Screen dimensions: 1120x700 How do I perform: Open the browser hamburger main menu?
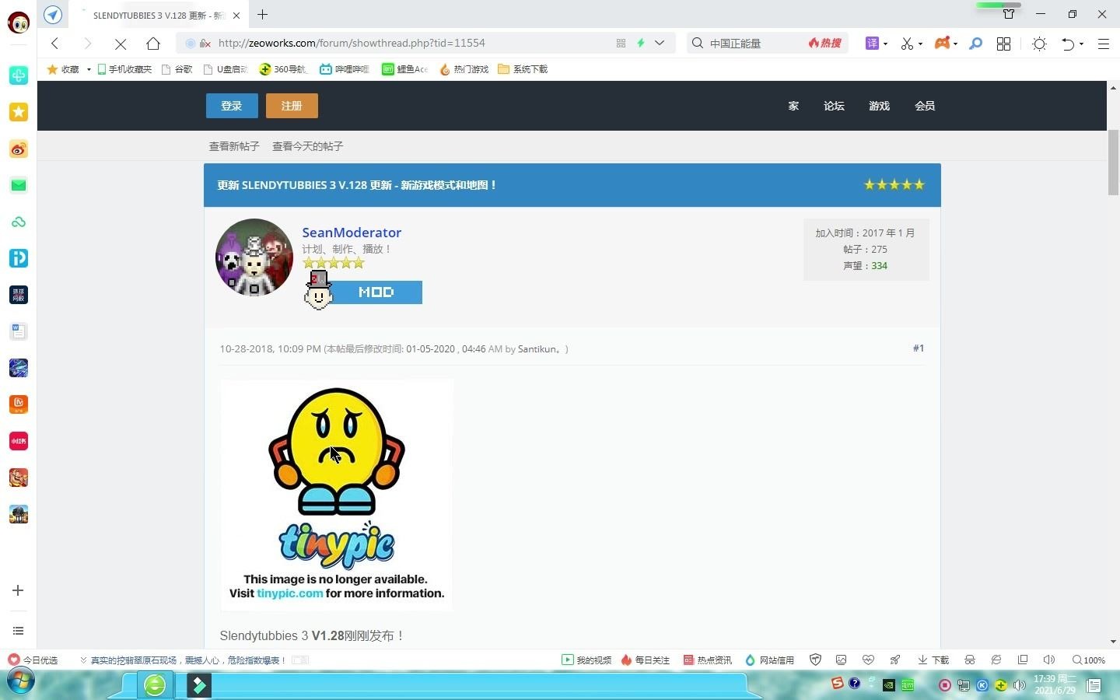pyautogui.click(x=1103, y=44)
